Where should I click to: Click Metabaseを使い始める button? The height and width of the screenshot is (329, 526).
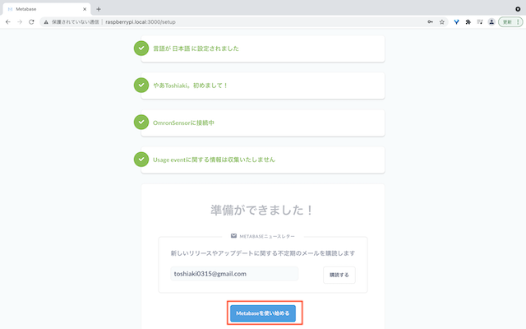tap(263, 313)
